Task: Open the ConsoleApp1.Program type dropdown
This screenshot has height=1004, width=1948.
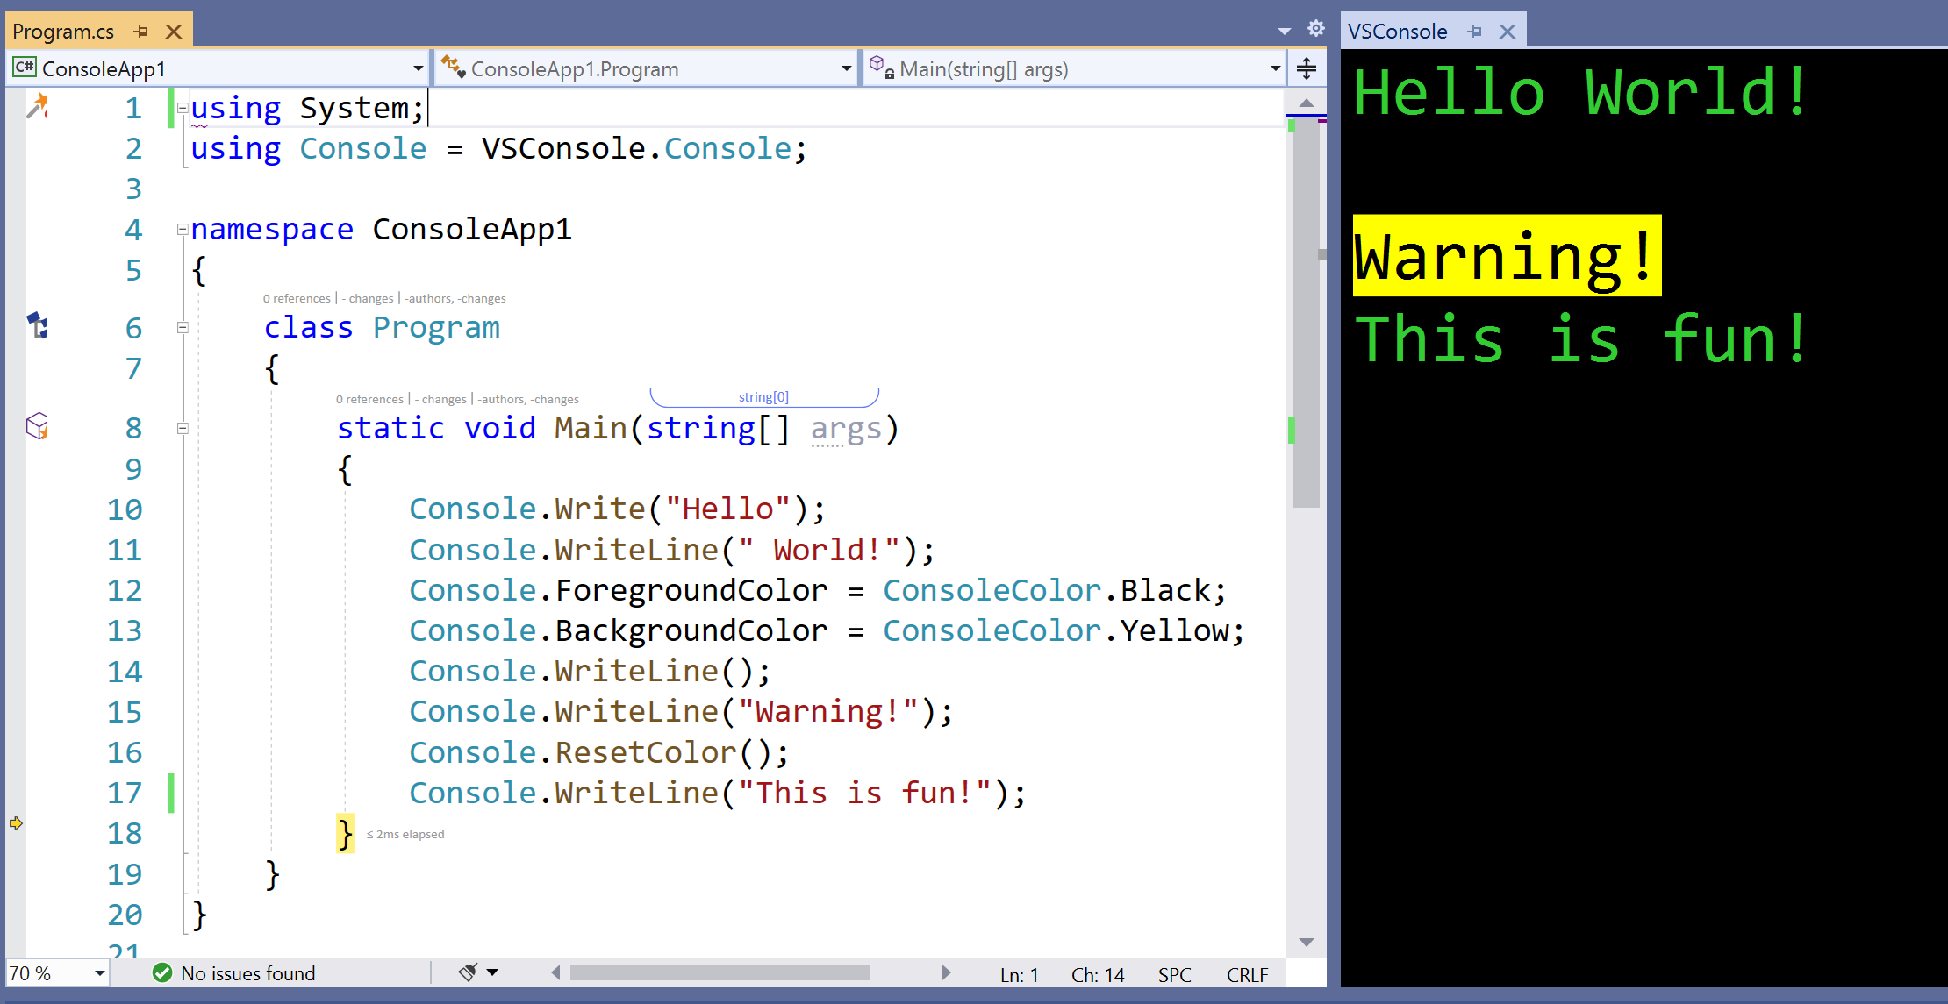Action: click(846, 68)
